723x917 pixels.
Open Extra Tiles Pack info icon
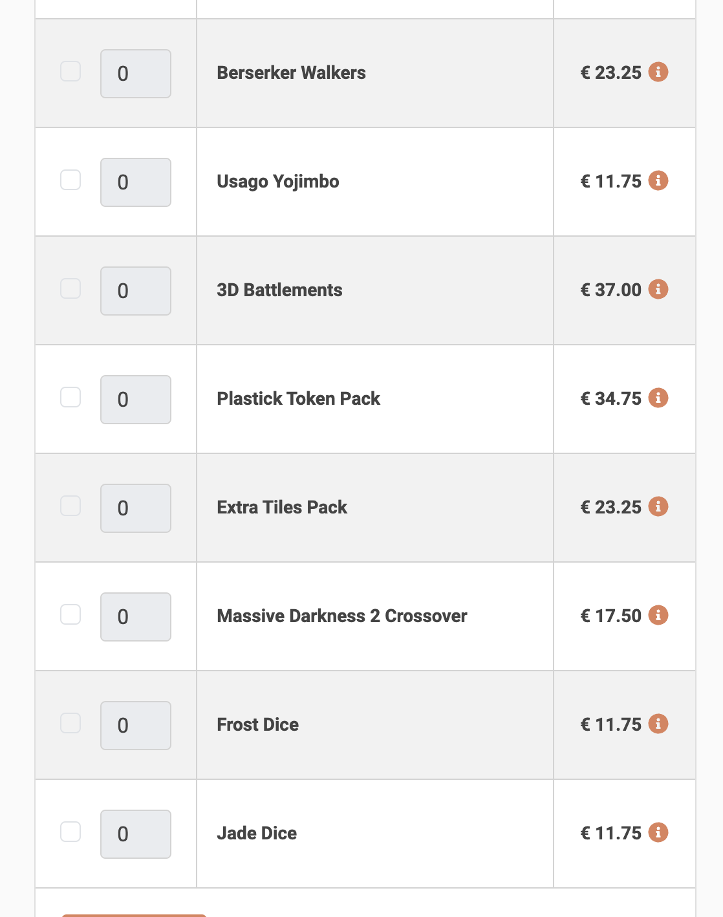(658, 506)
